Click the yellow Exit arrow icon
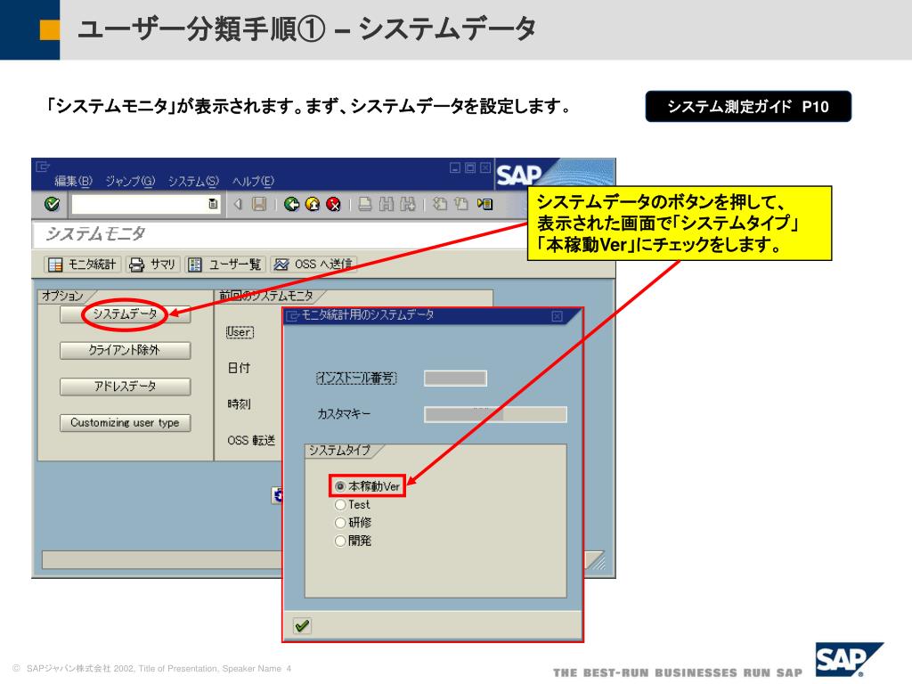The width and height of the screenshot is (912, 684). pos(313,204)
